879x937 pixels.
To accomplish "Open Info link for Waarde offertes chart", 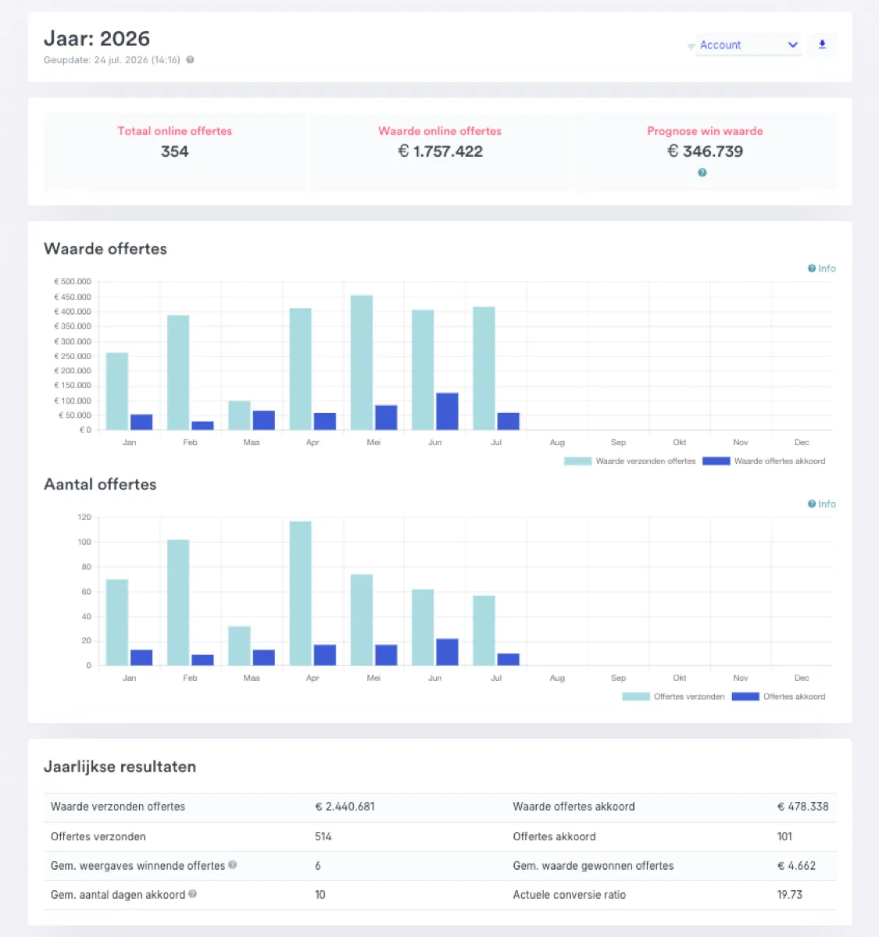I will point(822,269).
